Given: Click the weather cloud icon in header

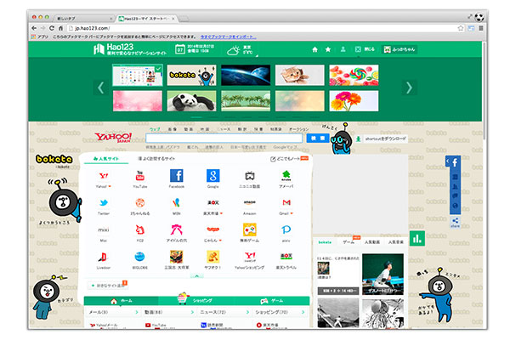Looking at the screenshot, I should pyautogui.click(x=233, y=50).
